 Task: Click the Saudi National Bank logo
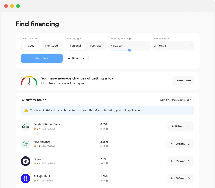pos(25,126)
